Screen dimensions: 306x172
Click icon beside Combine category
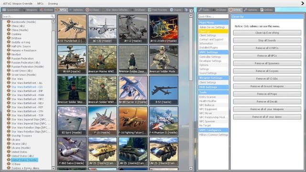click(9, 34)
